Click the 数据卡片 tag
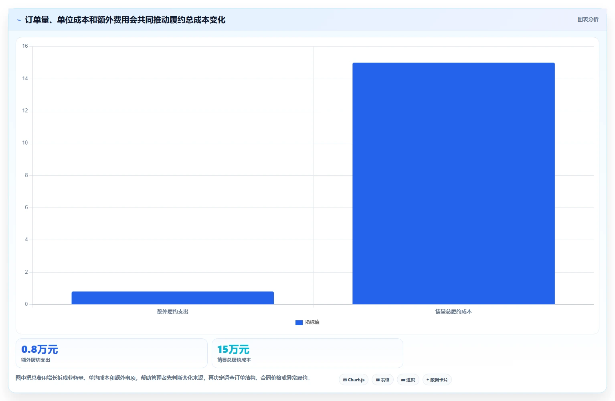Screen dimensions: 615x401 [437, 380]
